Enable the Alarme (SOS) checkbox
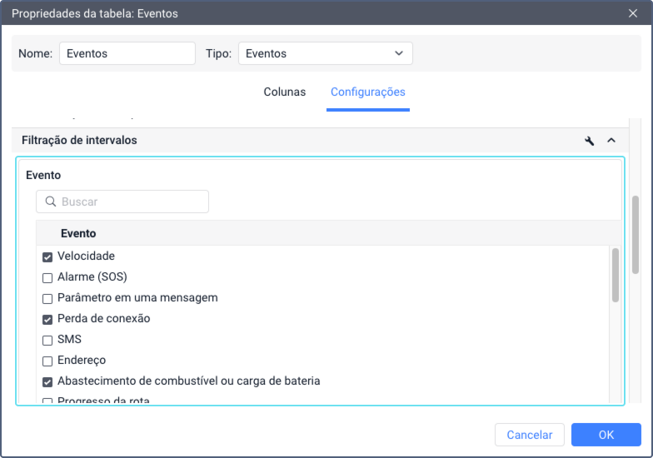Screen dimensions: 653x458 click(47, 277)
